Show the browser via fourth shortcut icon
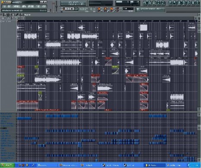201x168 pixels. tap(159, 3)
